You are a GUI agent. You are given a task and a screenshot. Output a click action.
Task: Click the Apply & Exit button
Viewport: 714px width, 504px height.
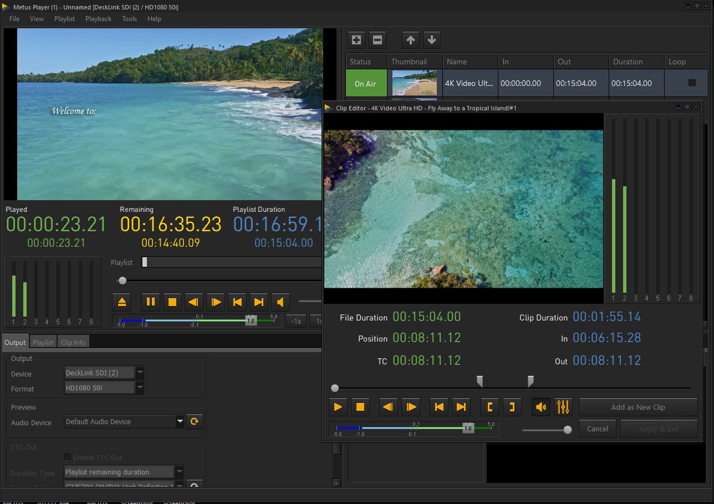click(x=659, y=429)
